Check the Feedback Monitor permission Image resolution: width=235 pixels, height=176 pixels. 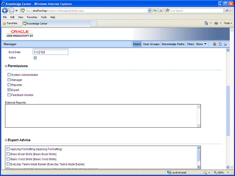9,95
